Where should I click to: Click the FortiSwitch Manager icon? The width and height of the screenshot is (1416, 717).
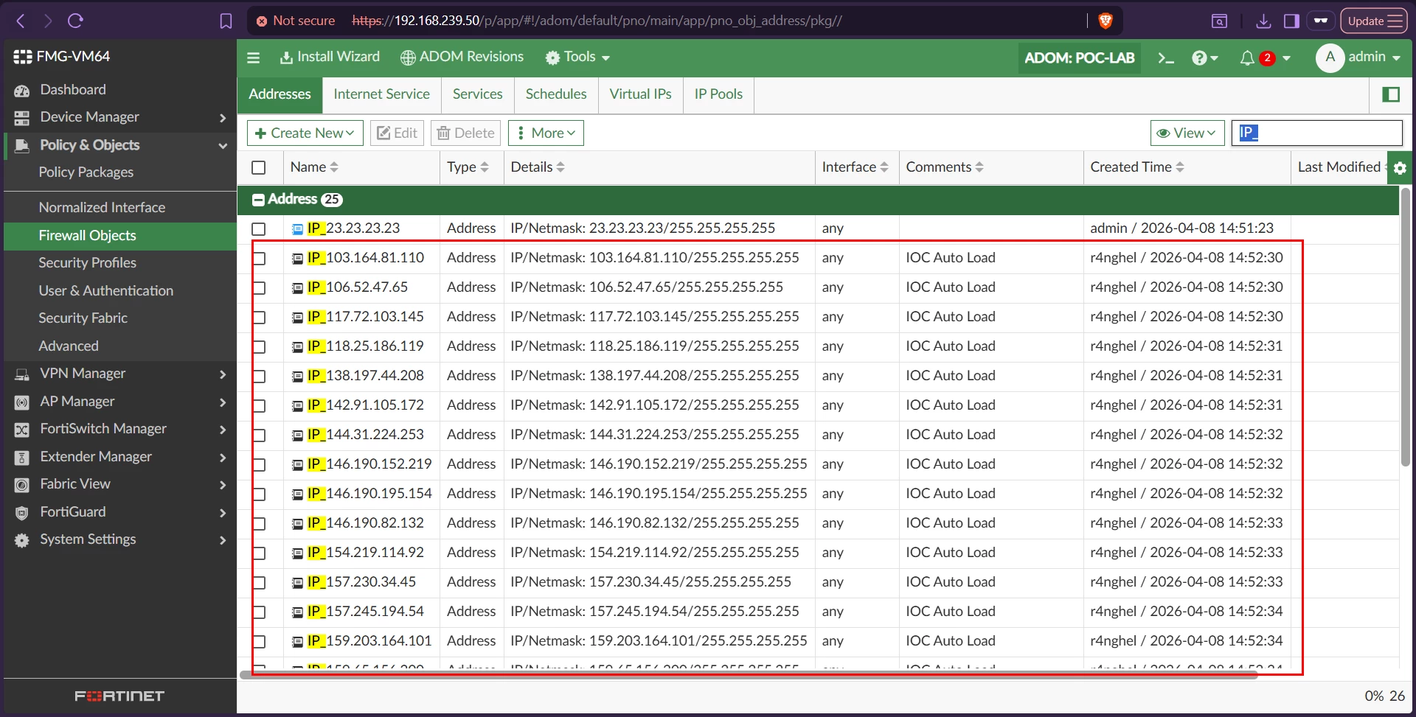(22, 430)
